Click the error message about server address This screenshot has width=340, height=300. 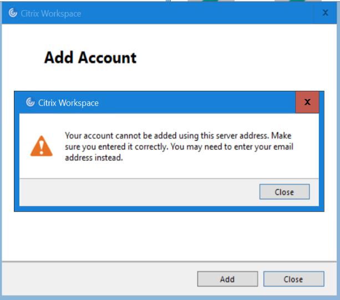[179, 147]
